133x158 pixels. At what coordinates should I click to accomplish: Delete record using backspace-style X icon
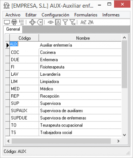click(x=40, y=22)
